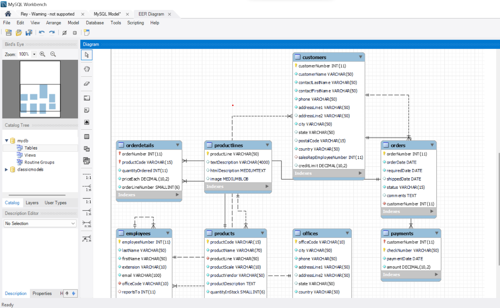The image size is (500, 308).
Task: Undo the last action
Action: [x=42, y=32]
